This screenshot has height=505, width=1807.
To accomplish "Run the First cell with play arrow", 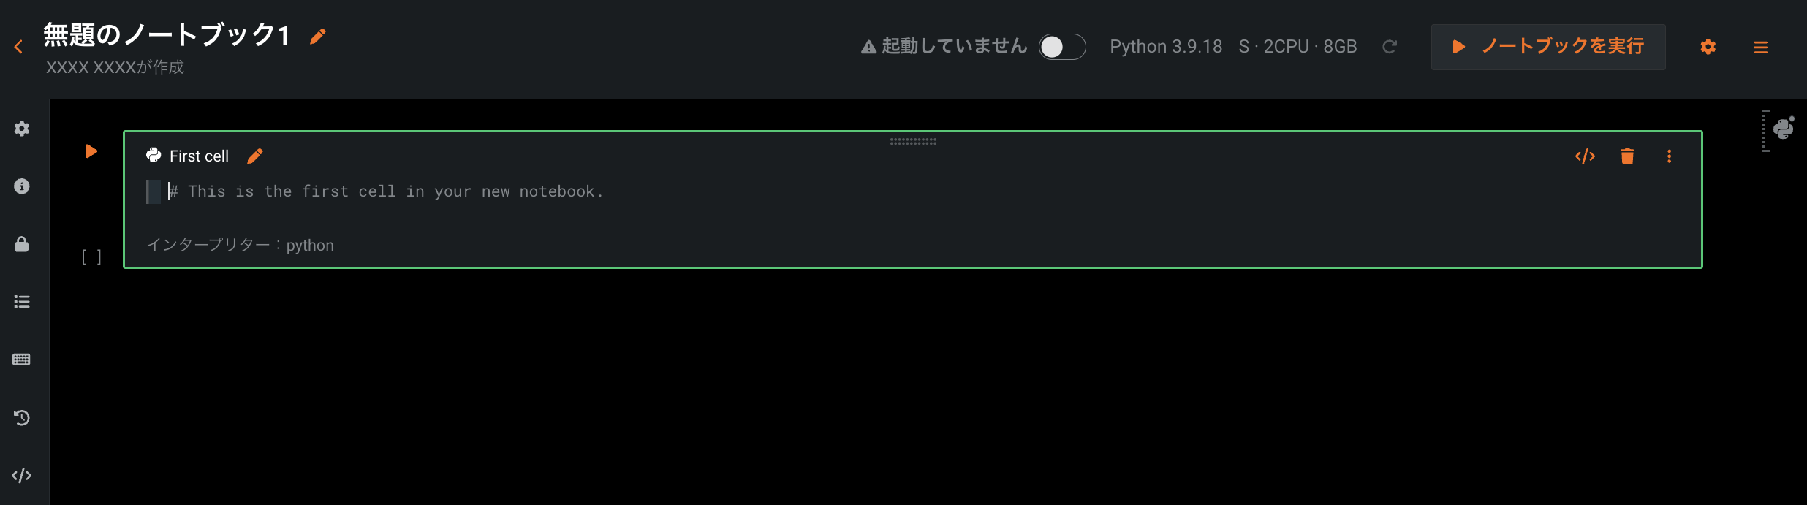I will coord(91,151).
